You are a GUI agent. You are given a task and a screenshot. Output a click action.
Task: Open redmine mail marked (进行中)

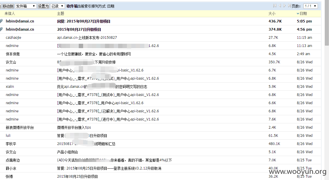108,119
